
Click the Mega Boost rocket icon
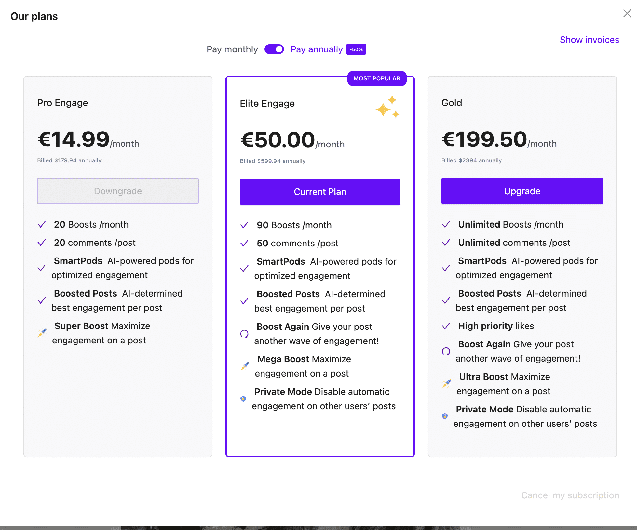[x=245, y=366]
